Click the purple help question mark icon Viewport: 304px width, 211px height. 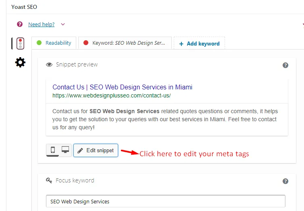(x=20, y=25)
